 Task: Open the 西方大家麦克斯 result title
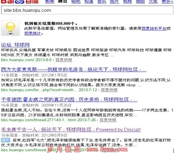pos(74,70)
